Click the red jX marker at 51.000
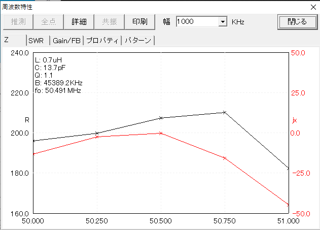 click(x=288, y=205)
